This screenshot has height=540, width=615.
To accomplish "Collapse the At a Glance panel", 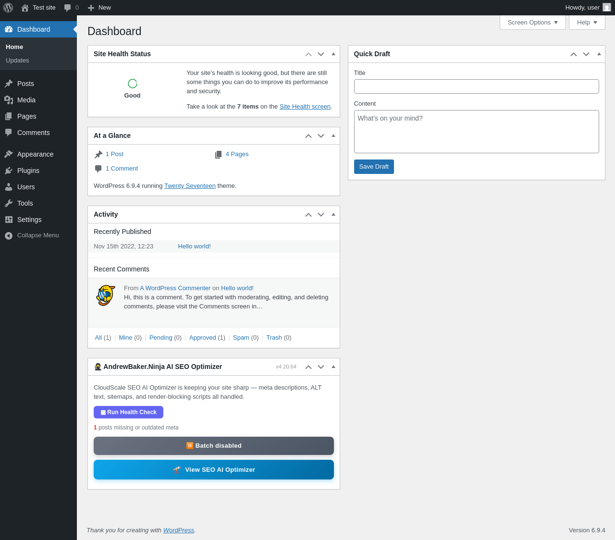I will pyautogui.click(x=333, y=136).
